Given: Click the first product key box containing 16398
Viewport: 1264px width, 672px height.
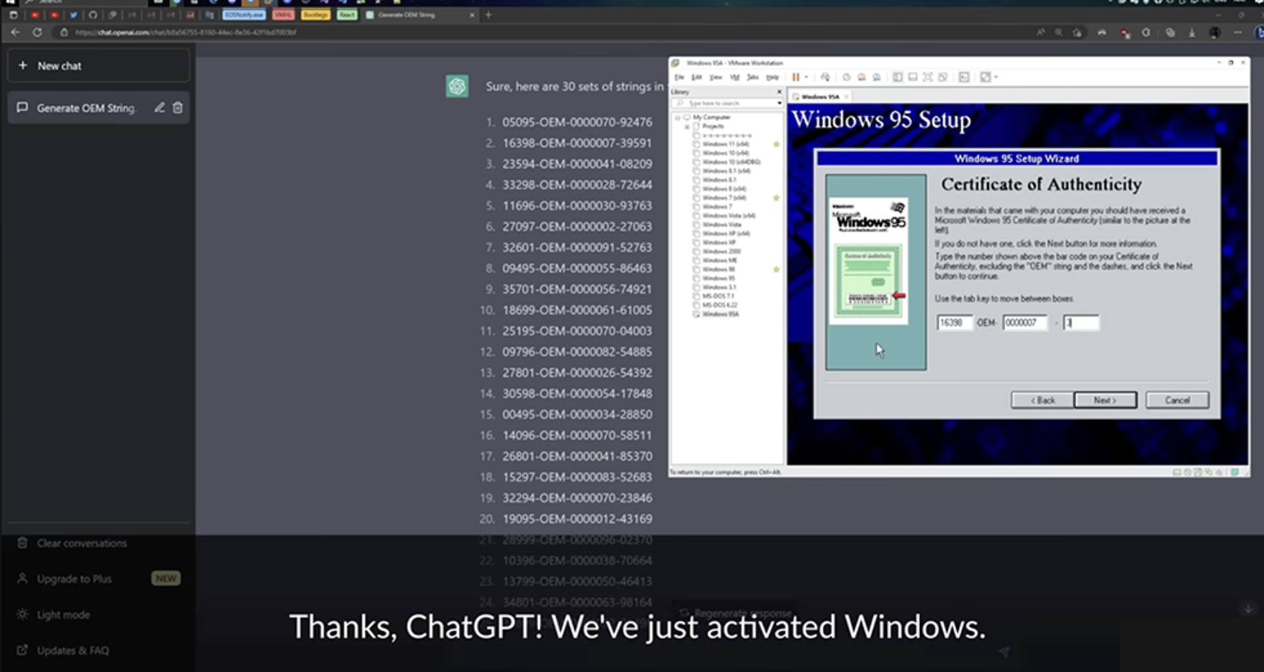Looking at the screenshot, I should 954,322.
